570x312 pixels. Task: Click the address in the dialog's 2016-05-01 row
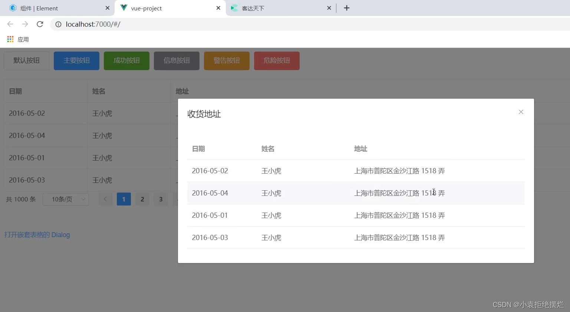399,216
